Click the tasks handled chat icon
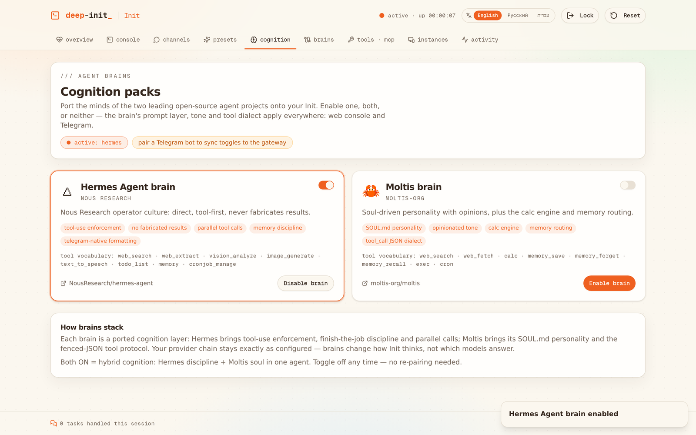This screenshot has width=696, height=435. [x=54, y=423]
